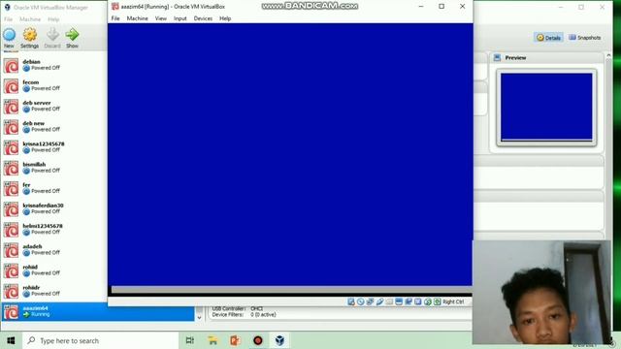
Task: Click the Taskbar search box
Action: click(101, 340)
